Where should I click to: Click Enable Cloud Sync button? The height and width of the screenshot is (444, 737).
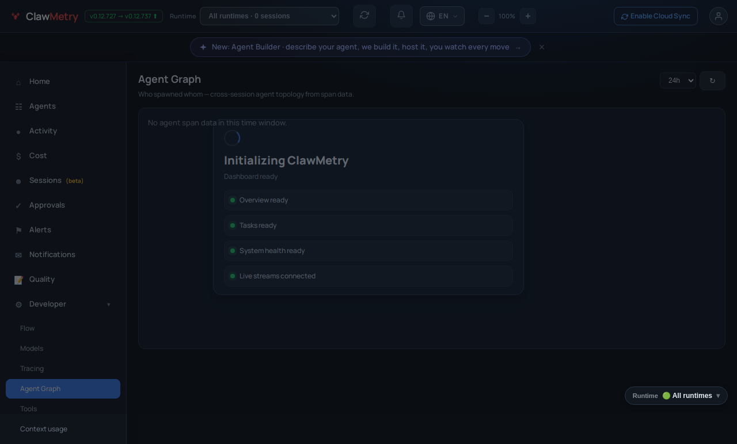[656, 16]
